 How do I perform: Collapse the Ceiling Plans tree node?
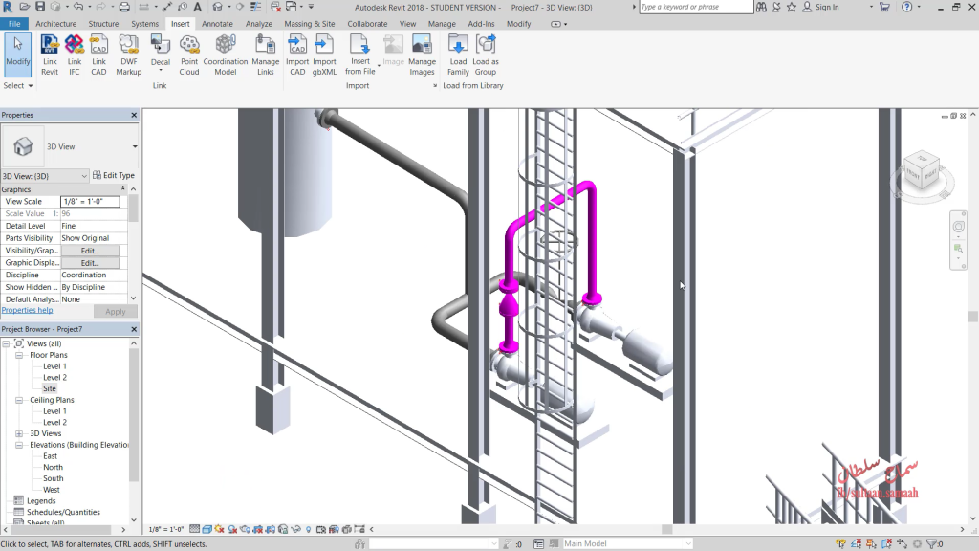point(19,400)
